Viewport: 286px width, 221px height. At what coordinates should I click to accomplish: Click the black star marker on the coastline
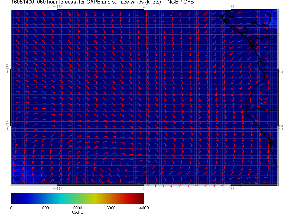[x=272, y=142]
